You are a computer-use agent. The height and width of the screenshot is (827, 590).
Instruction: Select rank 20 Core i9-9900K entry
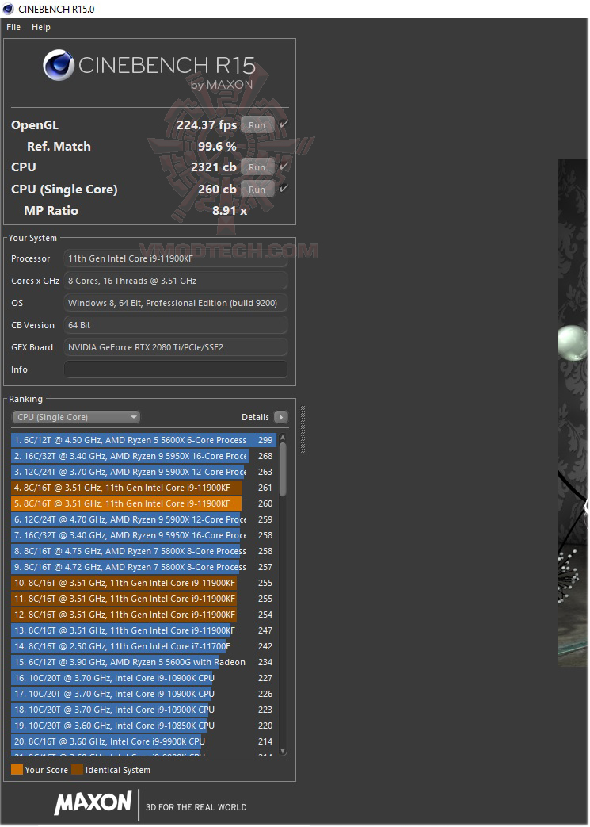pos(143,741)
